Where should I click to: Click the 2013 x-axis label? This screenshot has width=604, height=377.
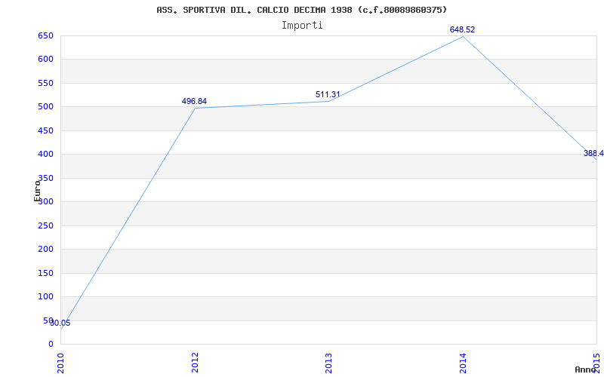(328, 363)
